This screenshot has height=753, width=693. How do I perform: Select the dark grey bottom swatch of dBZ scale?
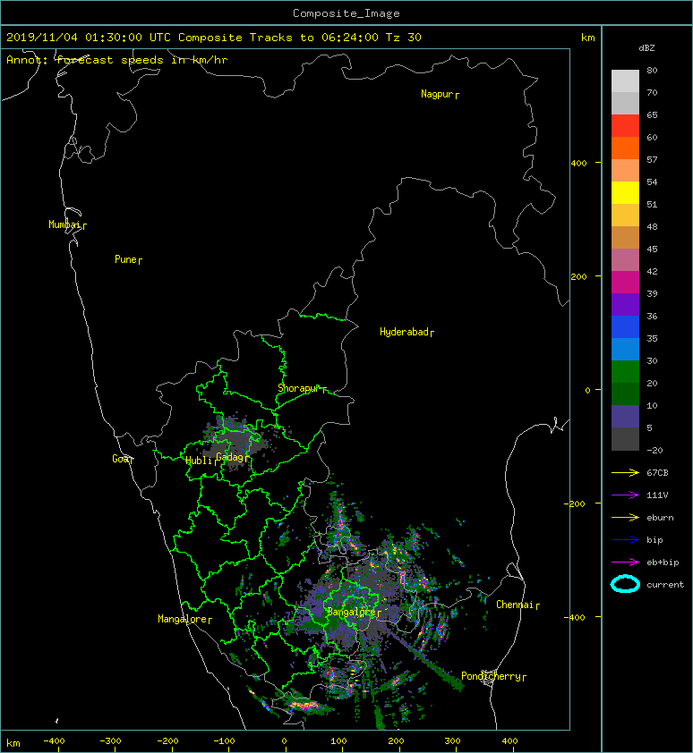[x=625, y=439]
